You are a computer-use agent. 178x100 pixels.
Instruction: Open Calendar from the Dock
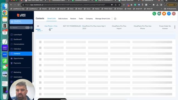5,32
